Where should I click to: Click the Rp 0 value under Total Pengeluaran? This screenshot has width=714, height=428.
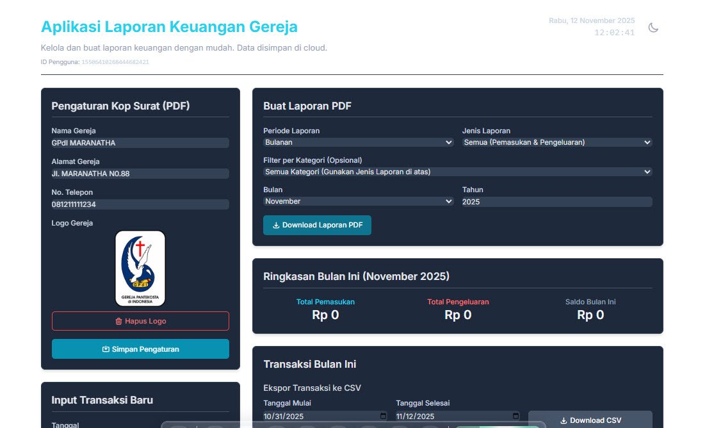tap(458, 315)
